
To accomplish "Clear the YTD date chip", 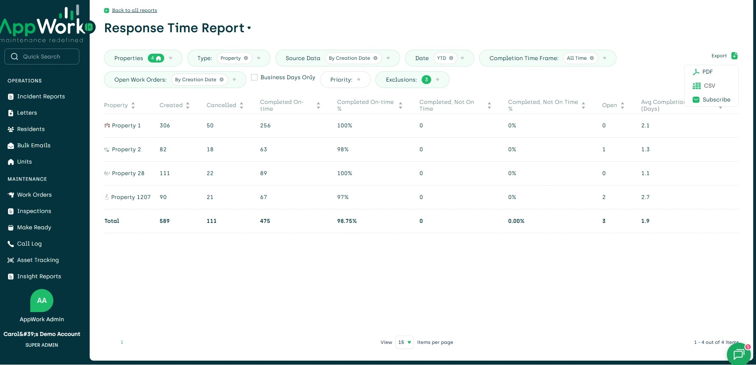I will [451, 58].
